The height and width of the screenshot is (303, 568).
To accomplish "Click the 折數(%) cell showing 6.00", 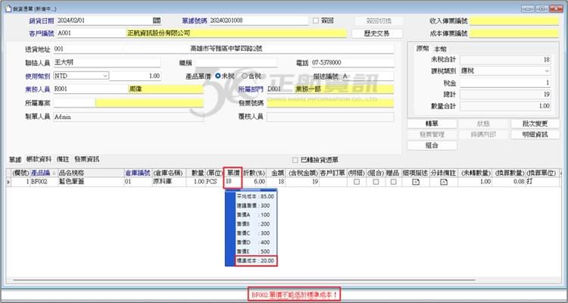I will click(x=254, y=182).
